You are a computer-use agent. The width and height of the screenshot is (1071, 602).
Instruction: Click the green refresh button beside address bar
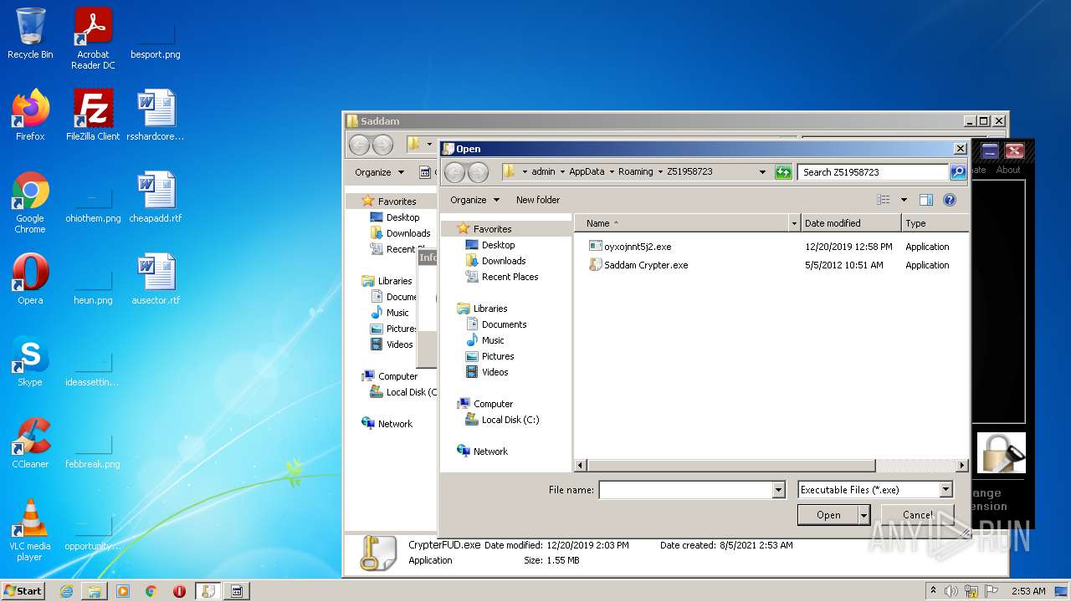[x=783, y=172]
